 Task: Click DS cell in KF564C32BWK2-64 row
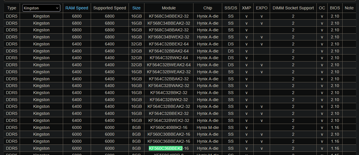[x=231, y=58]
